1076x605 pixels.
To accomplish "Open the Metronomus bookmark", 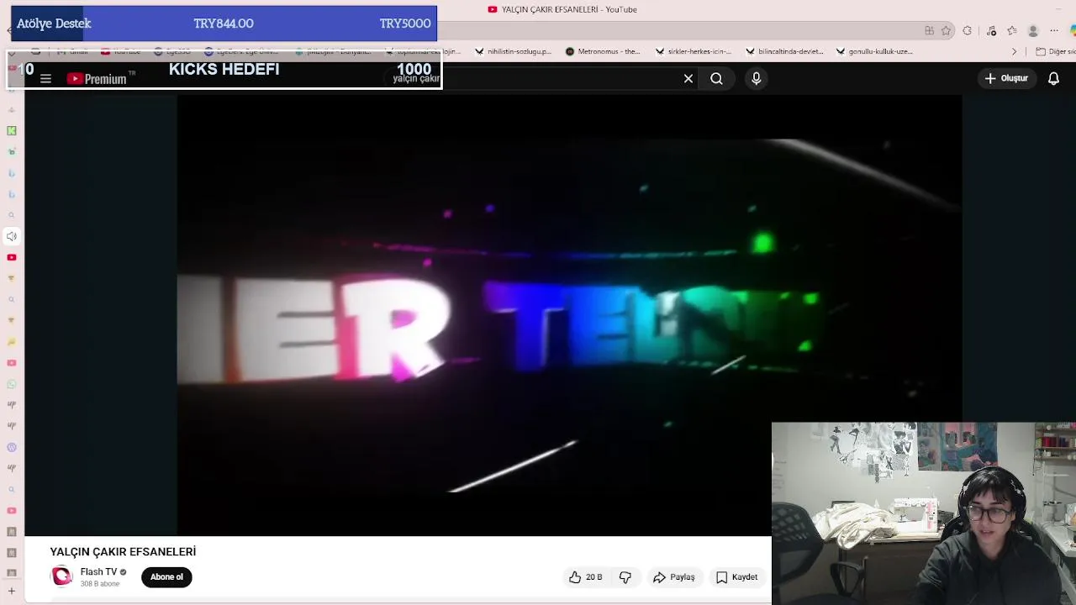I will tap(603, 51).
